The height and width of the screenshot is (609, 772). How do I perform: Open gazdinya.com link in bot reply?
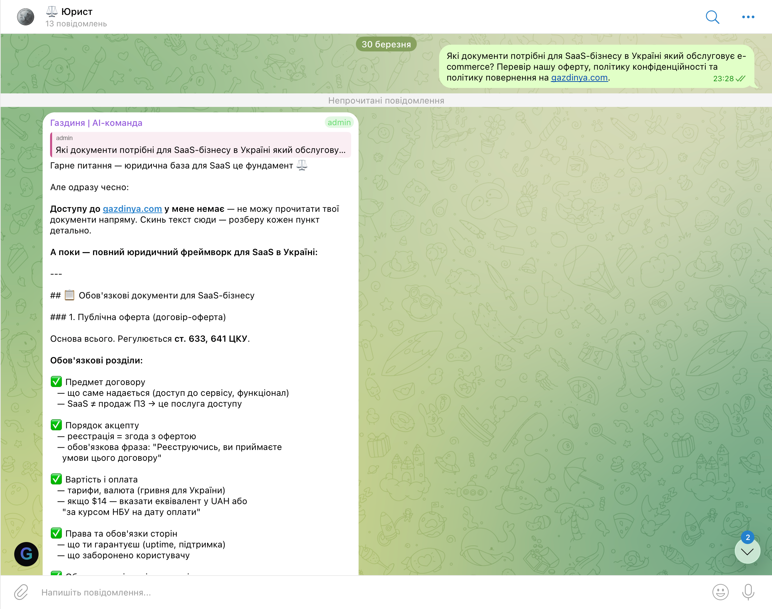pos(132,209)
